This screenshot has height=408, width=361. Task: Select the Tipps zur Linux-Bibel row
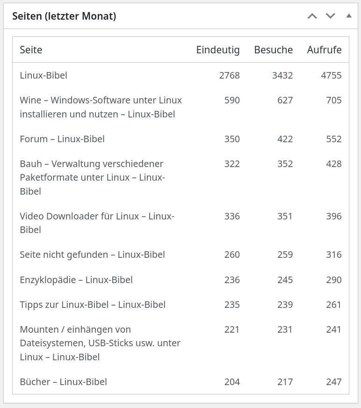tap(93, 305)
